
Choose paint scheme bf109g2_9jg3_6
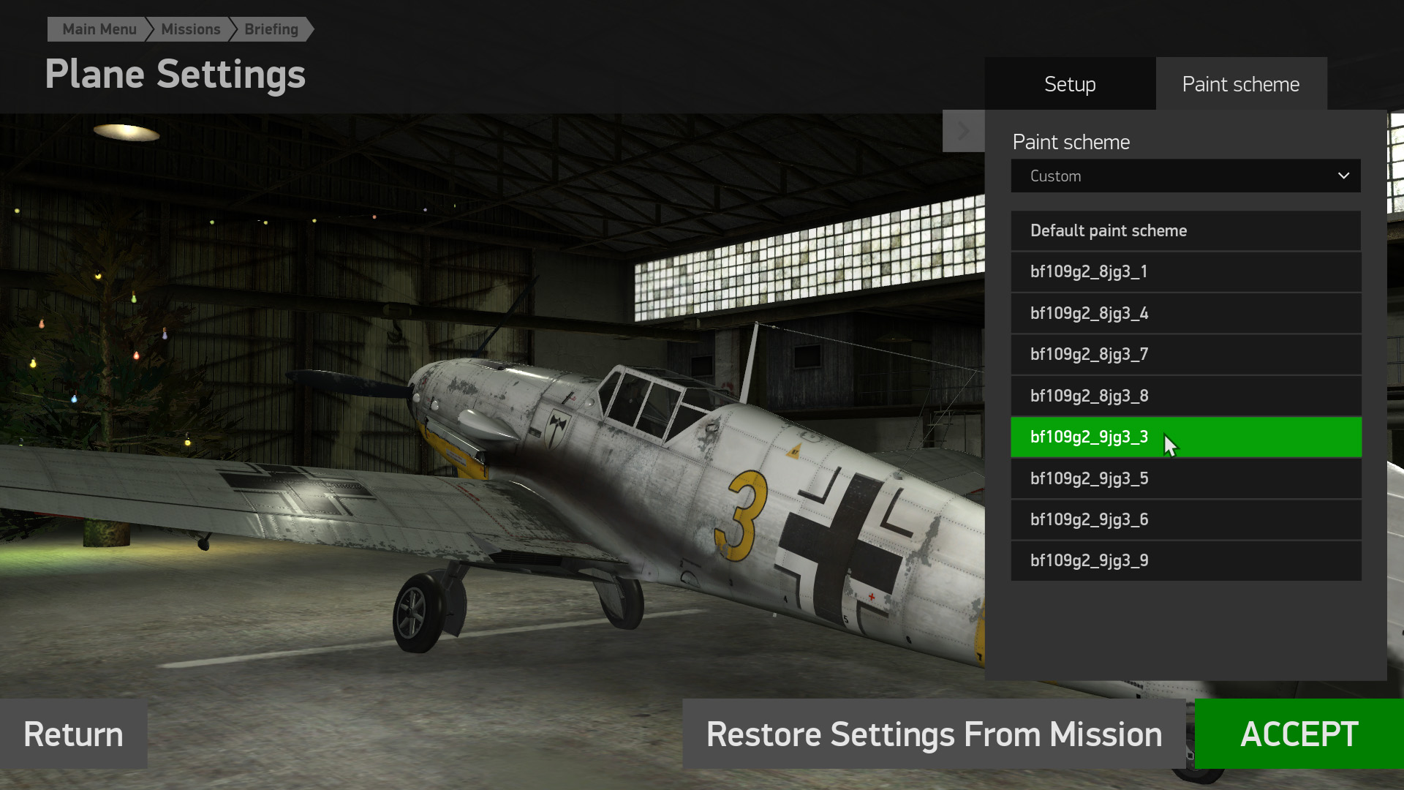click(x=1185, y=520)
